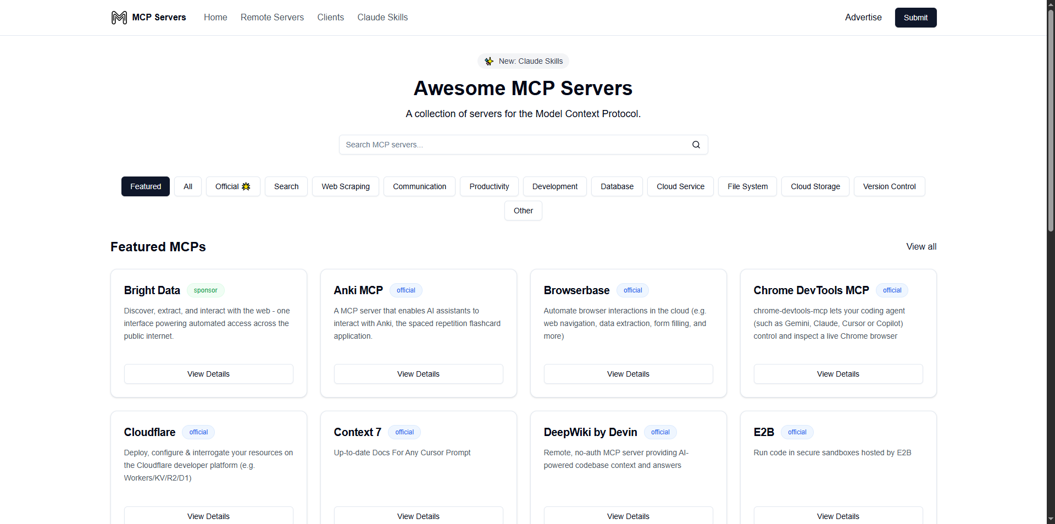The image size is (1055, 524).
Task: Click the MCP Servers logo icon
Action: [119, 18]
